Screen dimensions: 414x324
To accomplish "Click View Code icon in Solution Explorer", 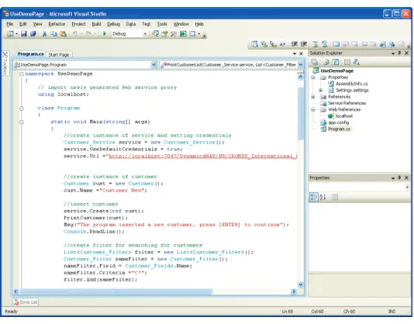I will click(347, 62).
